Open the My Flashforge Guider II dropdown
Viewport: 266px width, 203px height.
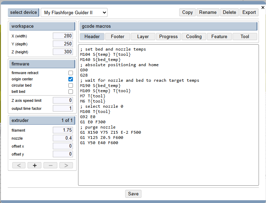click(74, 12)
